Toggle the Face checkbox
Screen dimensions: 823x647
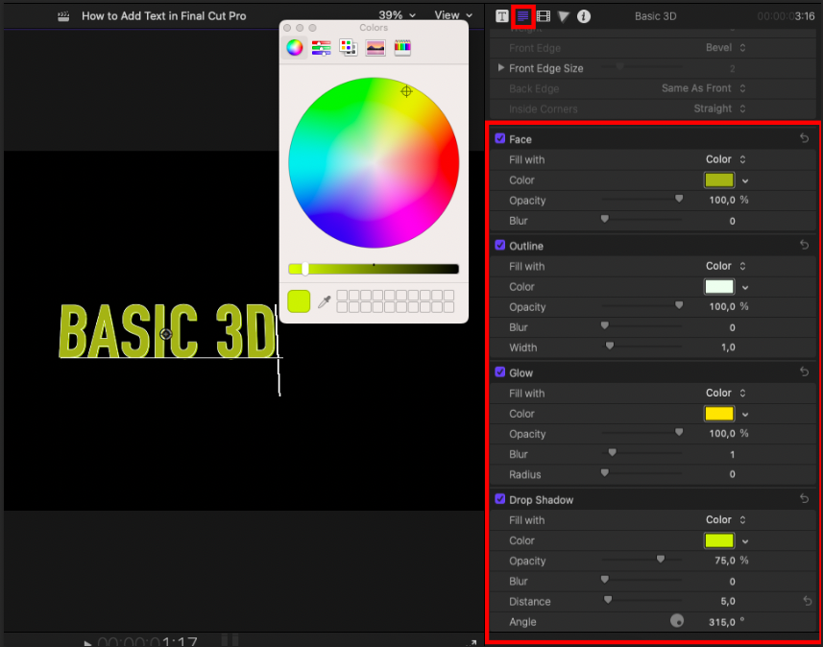pos(500,138)
